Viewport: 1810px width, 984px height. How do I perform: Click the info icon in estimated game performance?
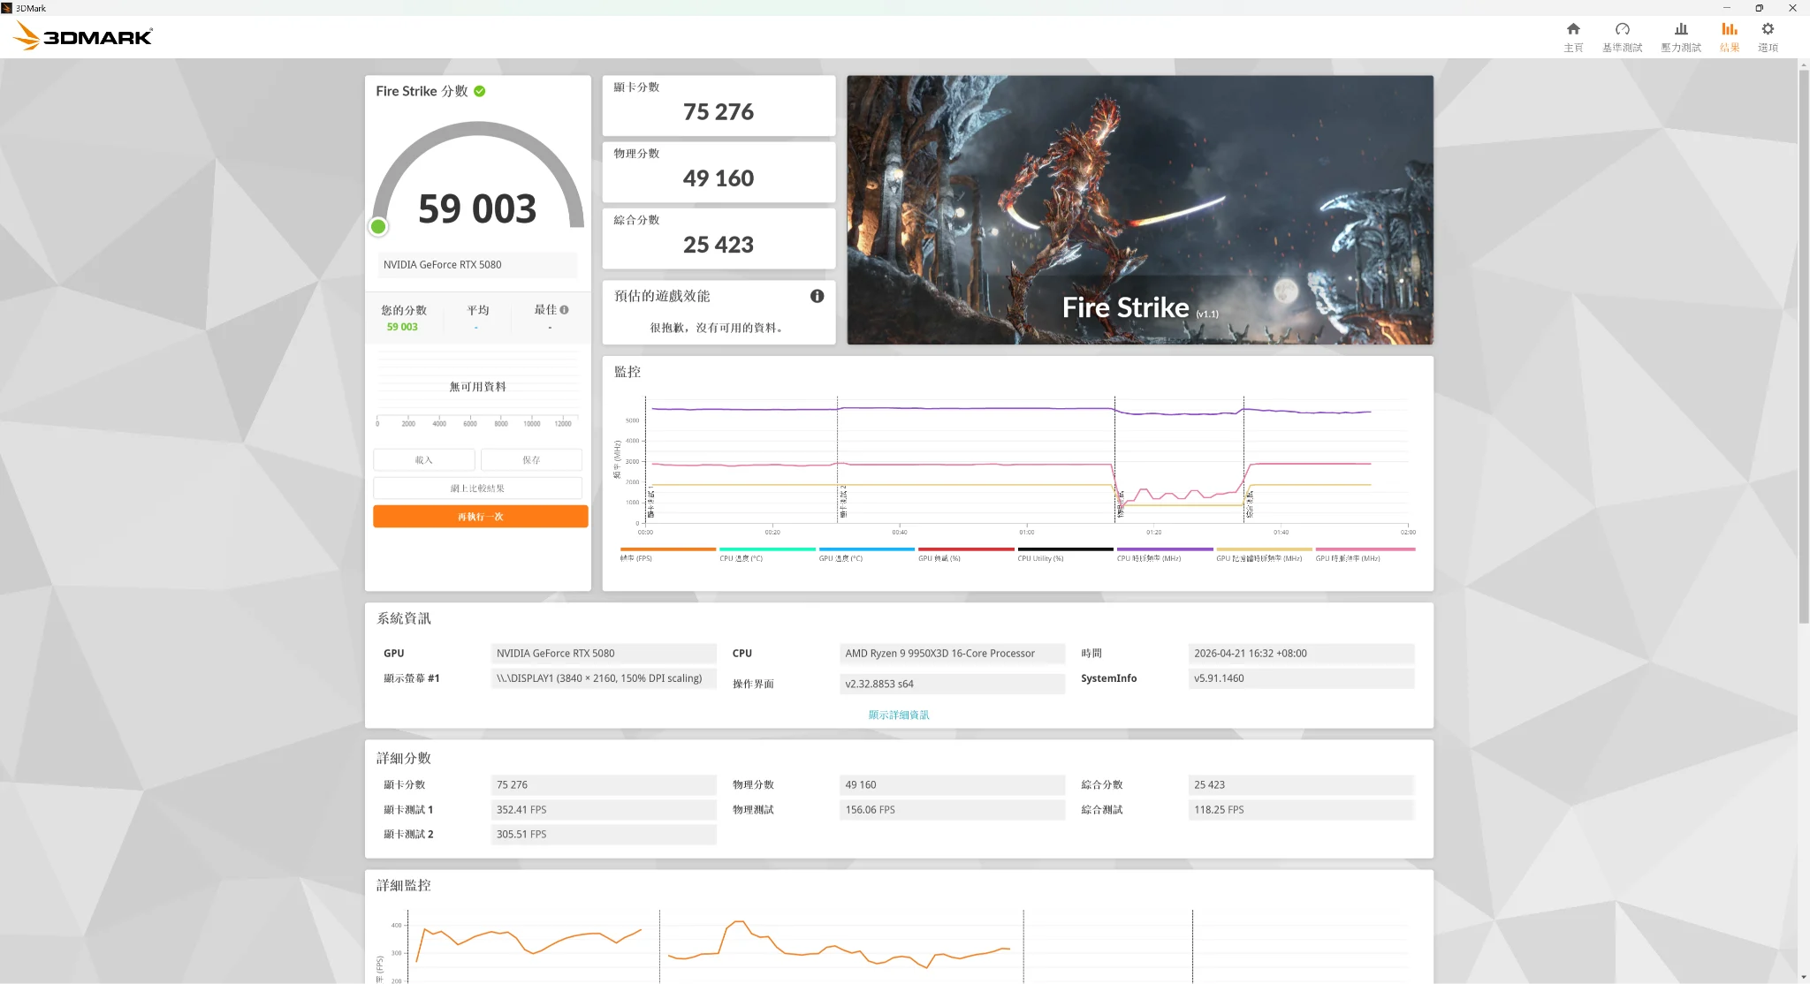tap(817, 296)
